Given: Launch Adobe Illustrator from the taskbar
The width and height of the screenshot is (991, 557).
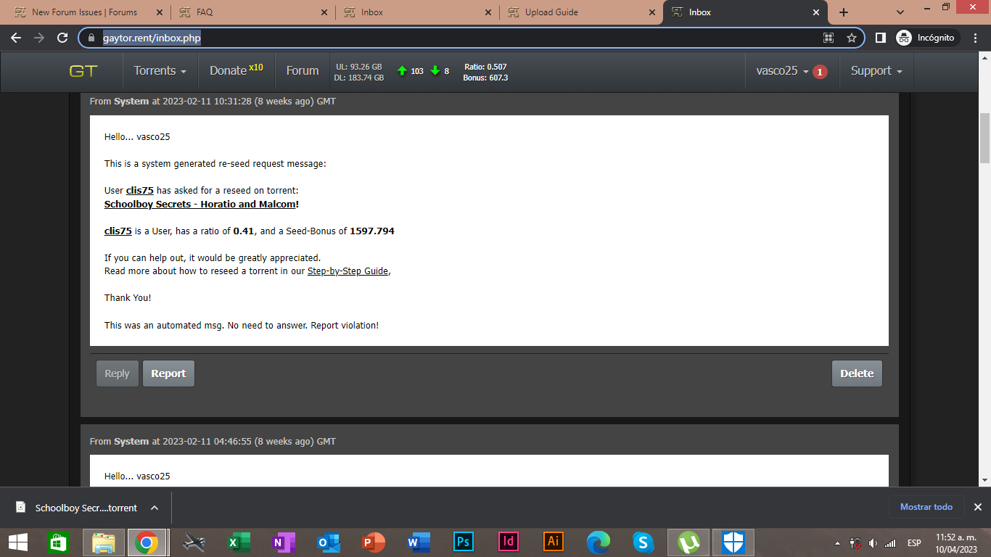Looking at the screenshot, I should point(554,542).
